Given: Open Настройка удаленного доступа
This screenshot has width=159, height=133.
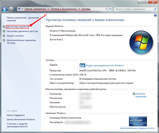Looking at the screenshot, I should (22, 31).
